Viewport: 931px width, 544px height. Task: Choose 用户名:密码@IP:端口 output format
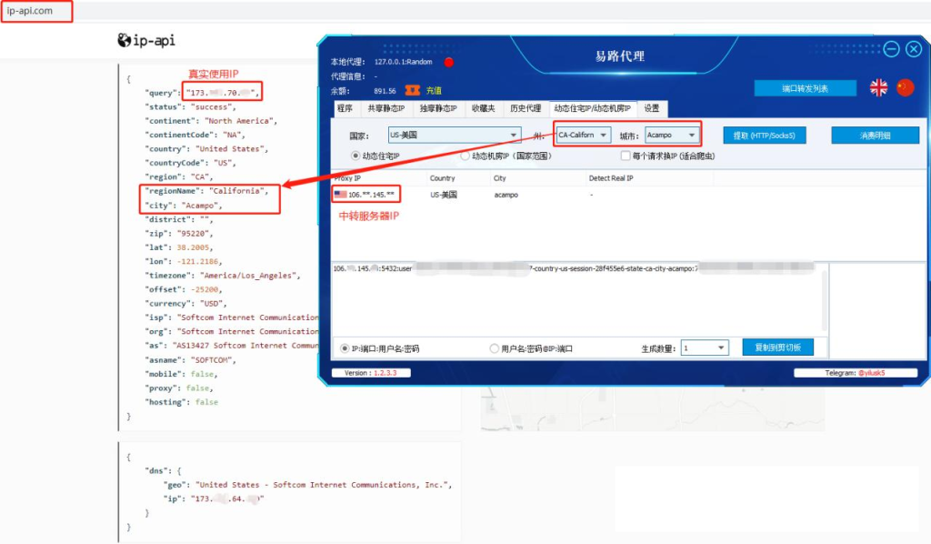click(x=494, y=348)
